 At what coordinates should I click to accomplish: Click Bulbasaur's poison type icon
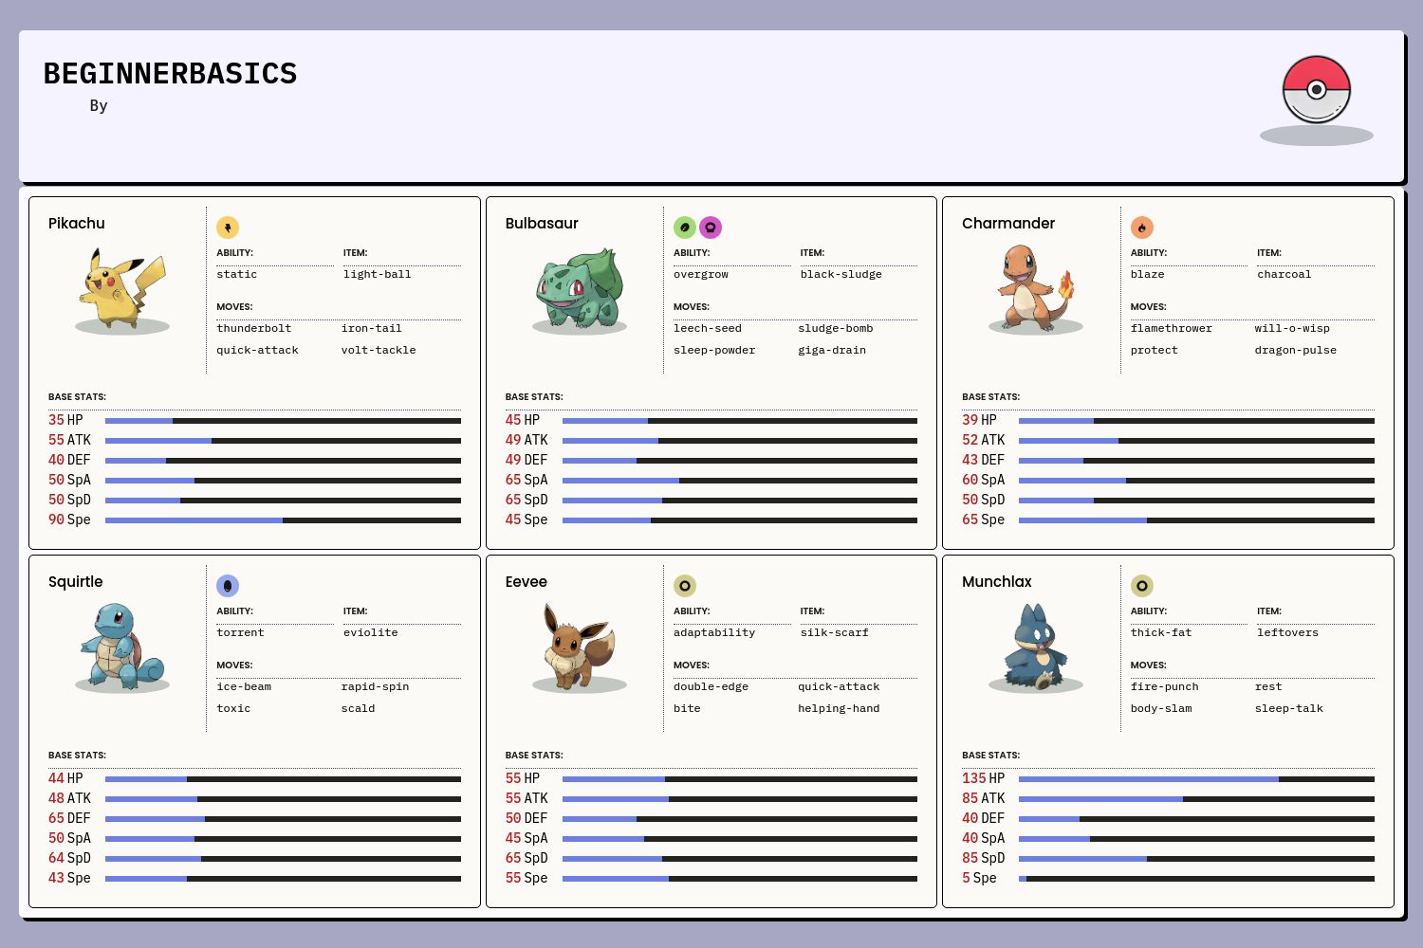711,228
